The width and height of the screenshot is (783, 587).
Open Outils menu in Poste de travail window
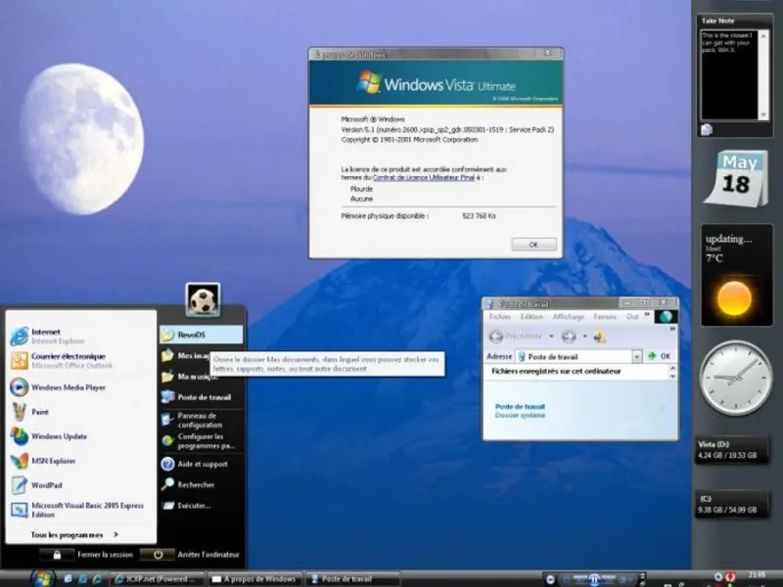click(x=632, y=316)
